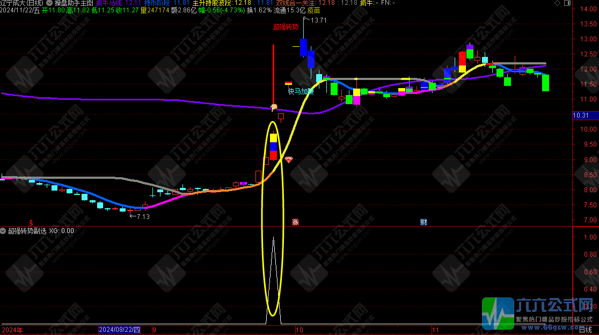The image size is (599, 335).
Task: Click the 快马加鞭 cyan signal label
Action: (301, 91)
